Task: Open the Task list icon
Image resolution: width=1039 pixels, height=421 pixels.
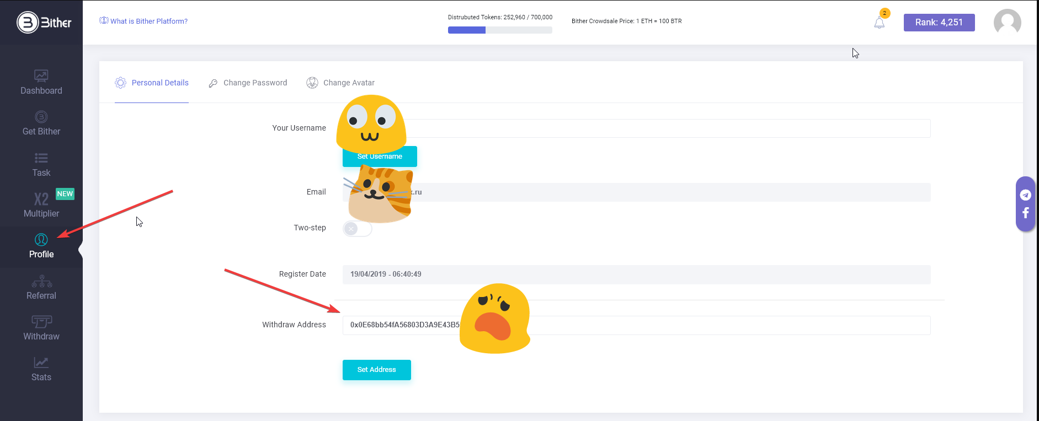Action: click(41, 158)
